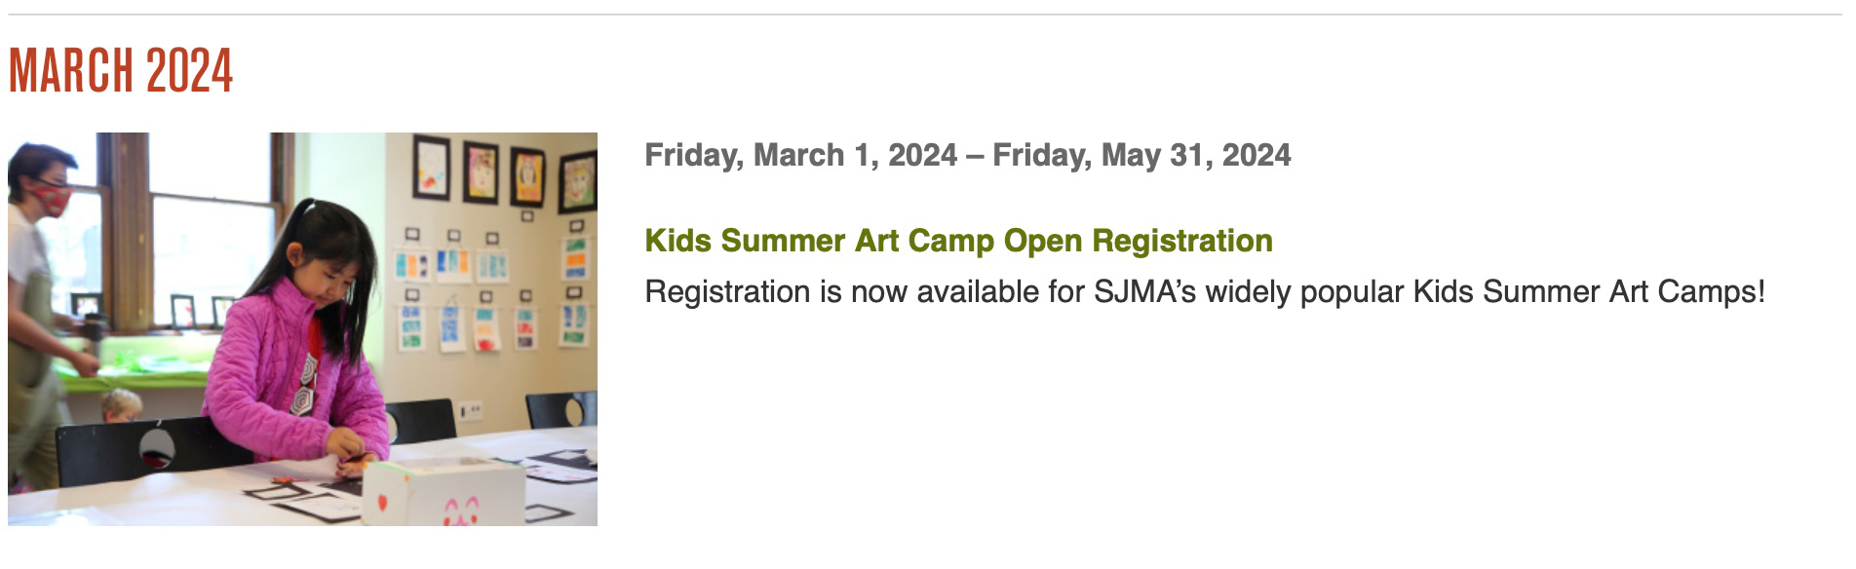Click the framed portraits on the wall in photo

tap(504, 175)
